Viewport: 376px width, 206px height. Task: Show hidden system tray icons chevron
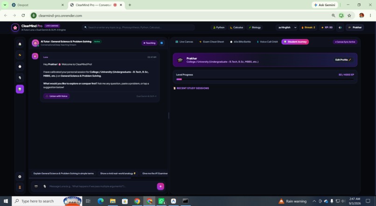[314, 201]
